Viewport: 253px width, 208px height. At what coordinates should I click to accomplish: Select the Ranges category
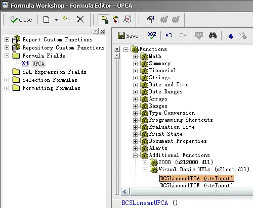pos(158,106)
